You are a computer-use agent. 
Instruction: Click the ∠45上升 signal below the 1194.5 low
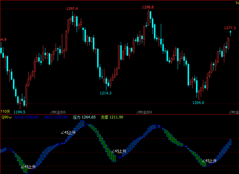(28, 167)
